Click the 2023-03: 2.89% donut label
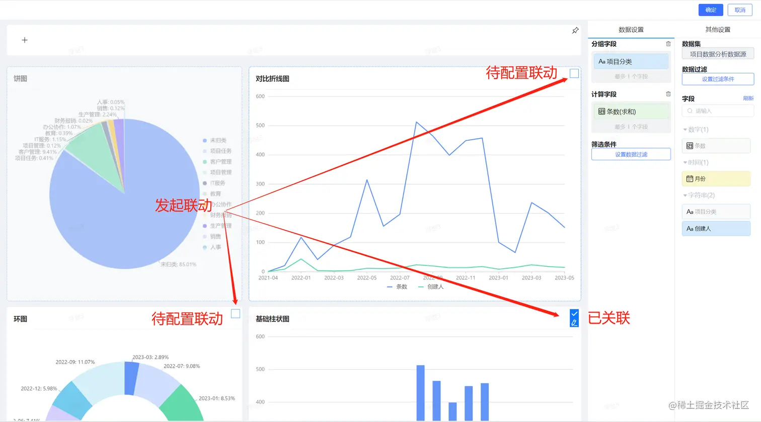The image size is (761, 422). click(150, 357)
